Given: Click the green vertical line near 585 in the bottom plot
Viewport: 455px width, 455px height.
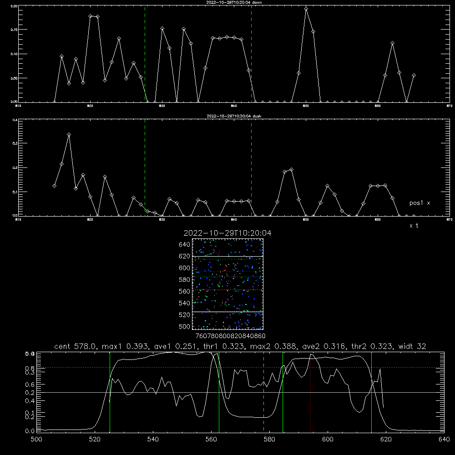Looking at the screenshot, I should 283,392.
